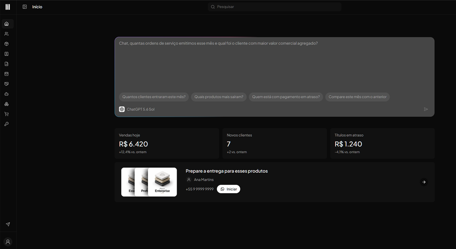Open the handshake deals sidebar icon
The width and height of the screenshot is (456, 249).
(6, 84)
